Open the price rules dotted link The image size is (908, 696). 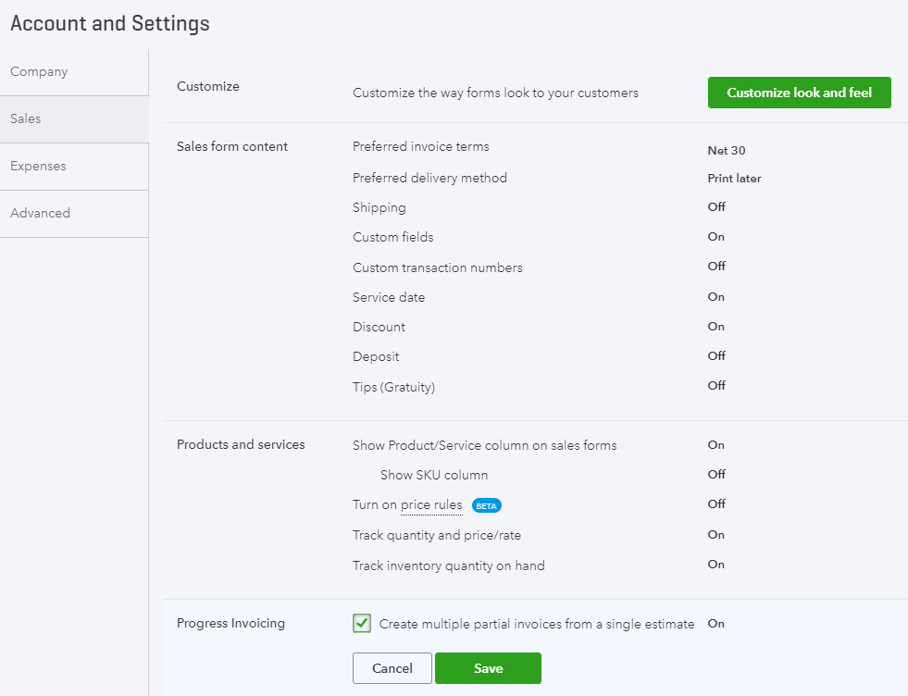pyautogui.click(x=431, y=505)
